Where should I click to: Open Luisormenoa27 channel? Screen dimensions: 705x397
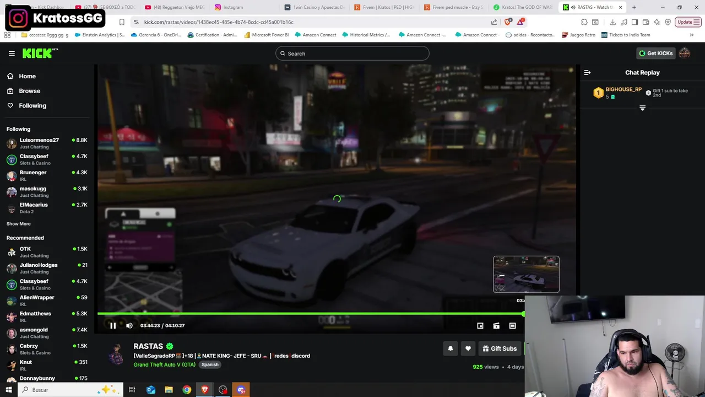pyautogui.click(x=47, y=143)
